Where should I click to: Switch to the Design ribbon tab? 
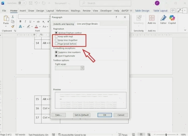coord(40,11)
